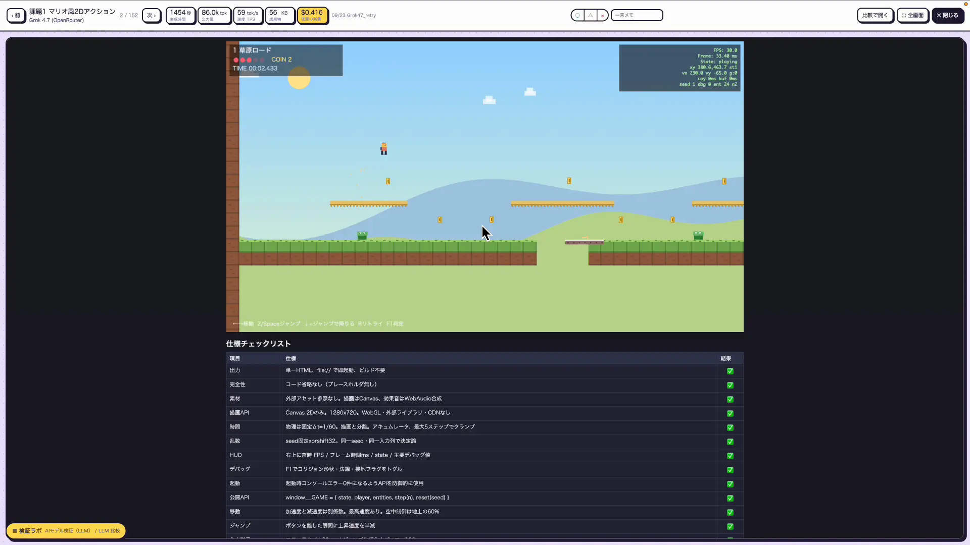The height and width of the screenshot is (545, 970).
Task: Go to previous entry with 前 button
Action: pos(16,15)
